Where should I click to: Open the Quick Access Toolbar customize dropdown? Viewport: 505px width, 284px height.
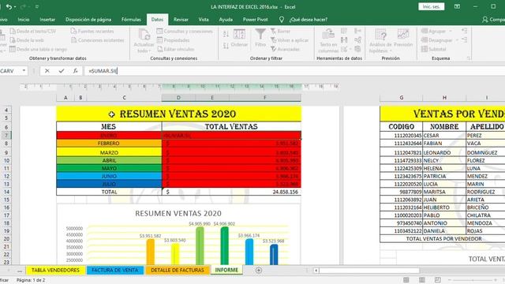pos(37,7)
